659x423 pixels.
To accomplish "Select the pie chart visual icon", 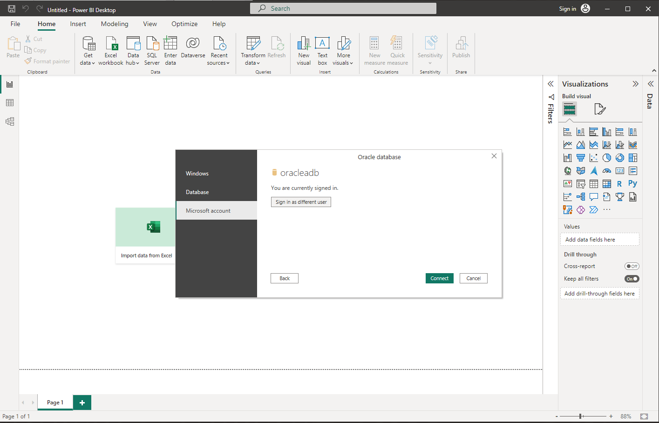I will tap(607, 158).
